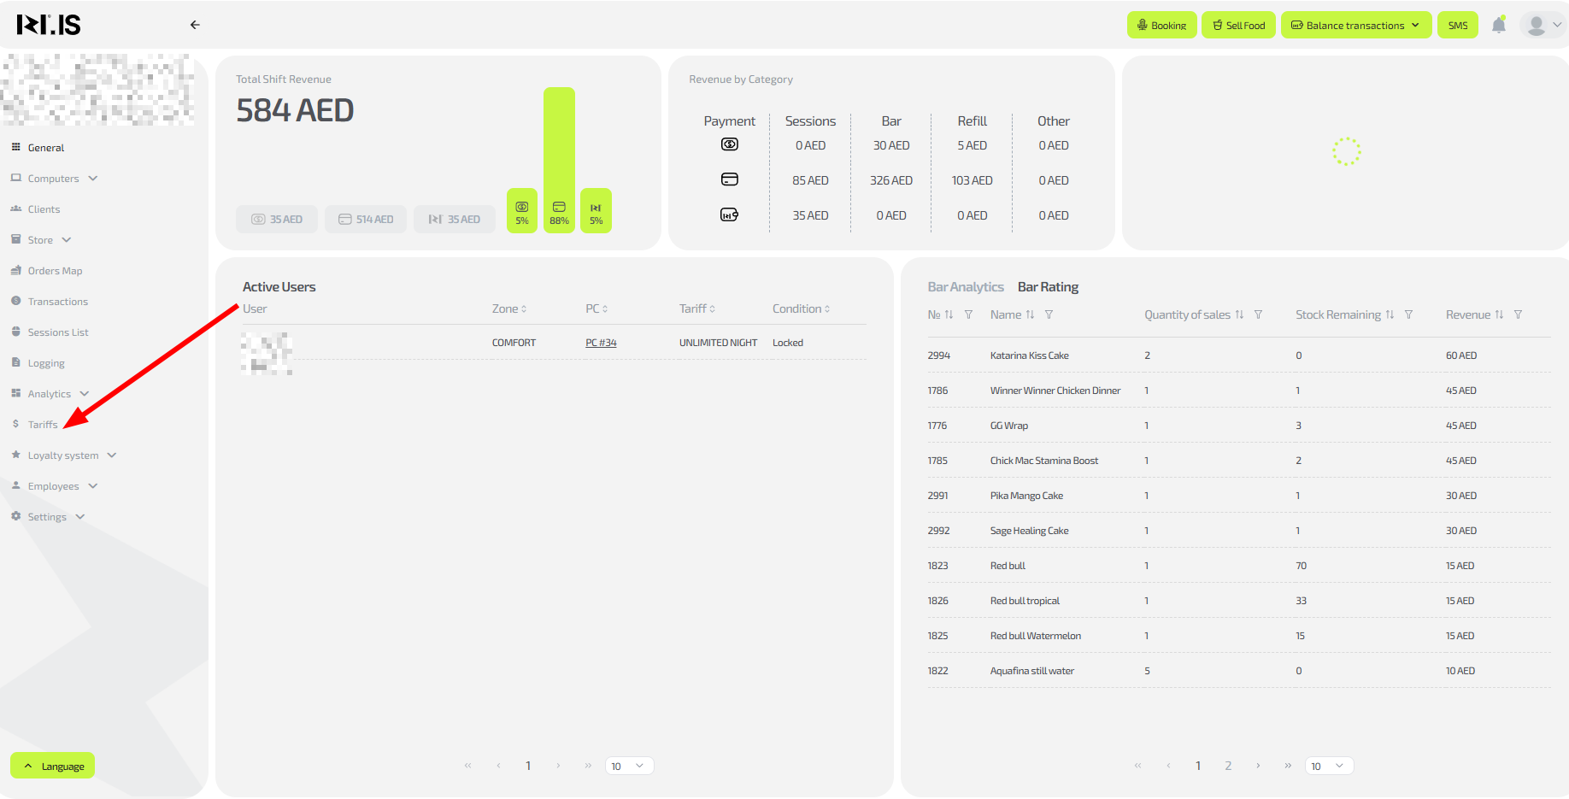The height and width of the screenshot is (799, 1569).
Task: Open the PC #34 link
Action: pos(601,343)
